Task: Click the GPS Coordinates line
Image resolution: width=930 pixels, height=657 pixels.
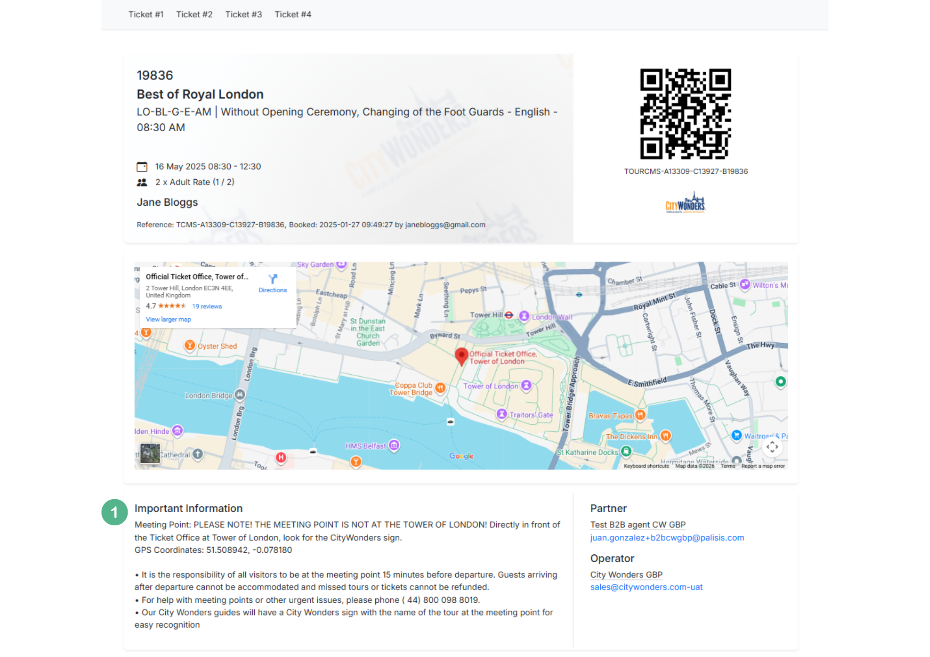Action: tap(213, 550)
